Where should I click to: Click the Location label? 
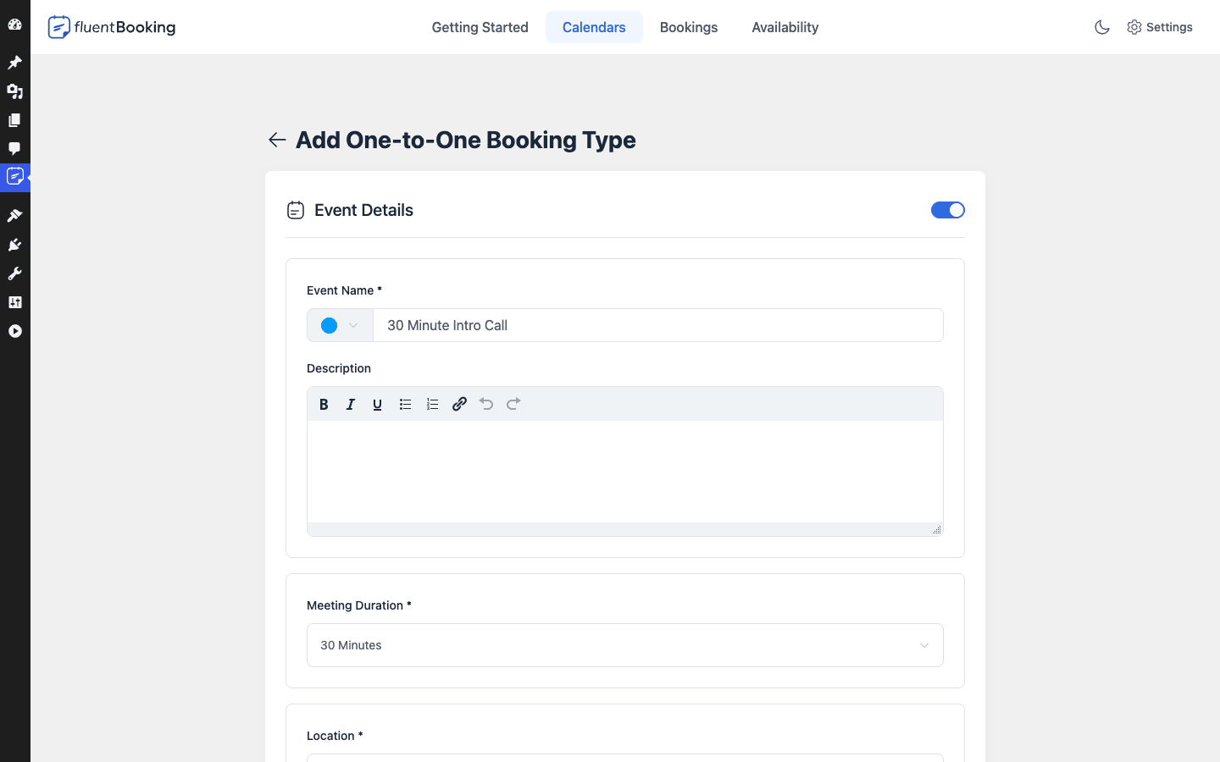[335, 736]
